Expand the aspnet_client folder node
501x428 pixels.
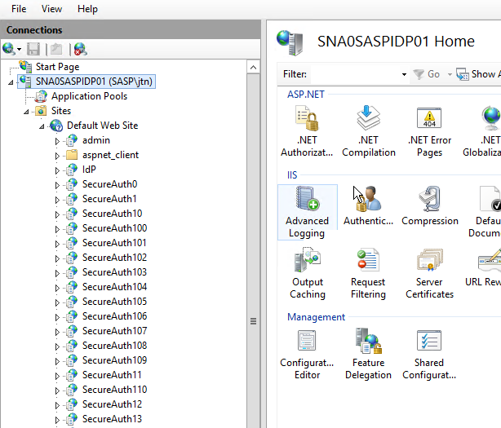pyautogui.click(x=57, y=156)
